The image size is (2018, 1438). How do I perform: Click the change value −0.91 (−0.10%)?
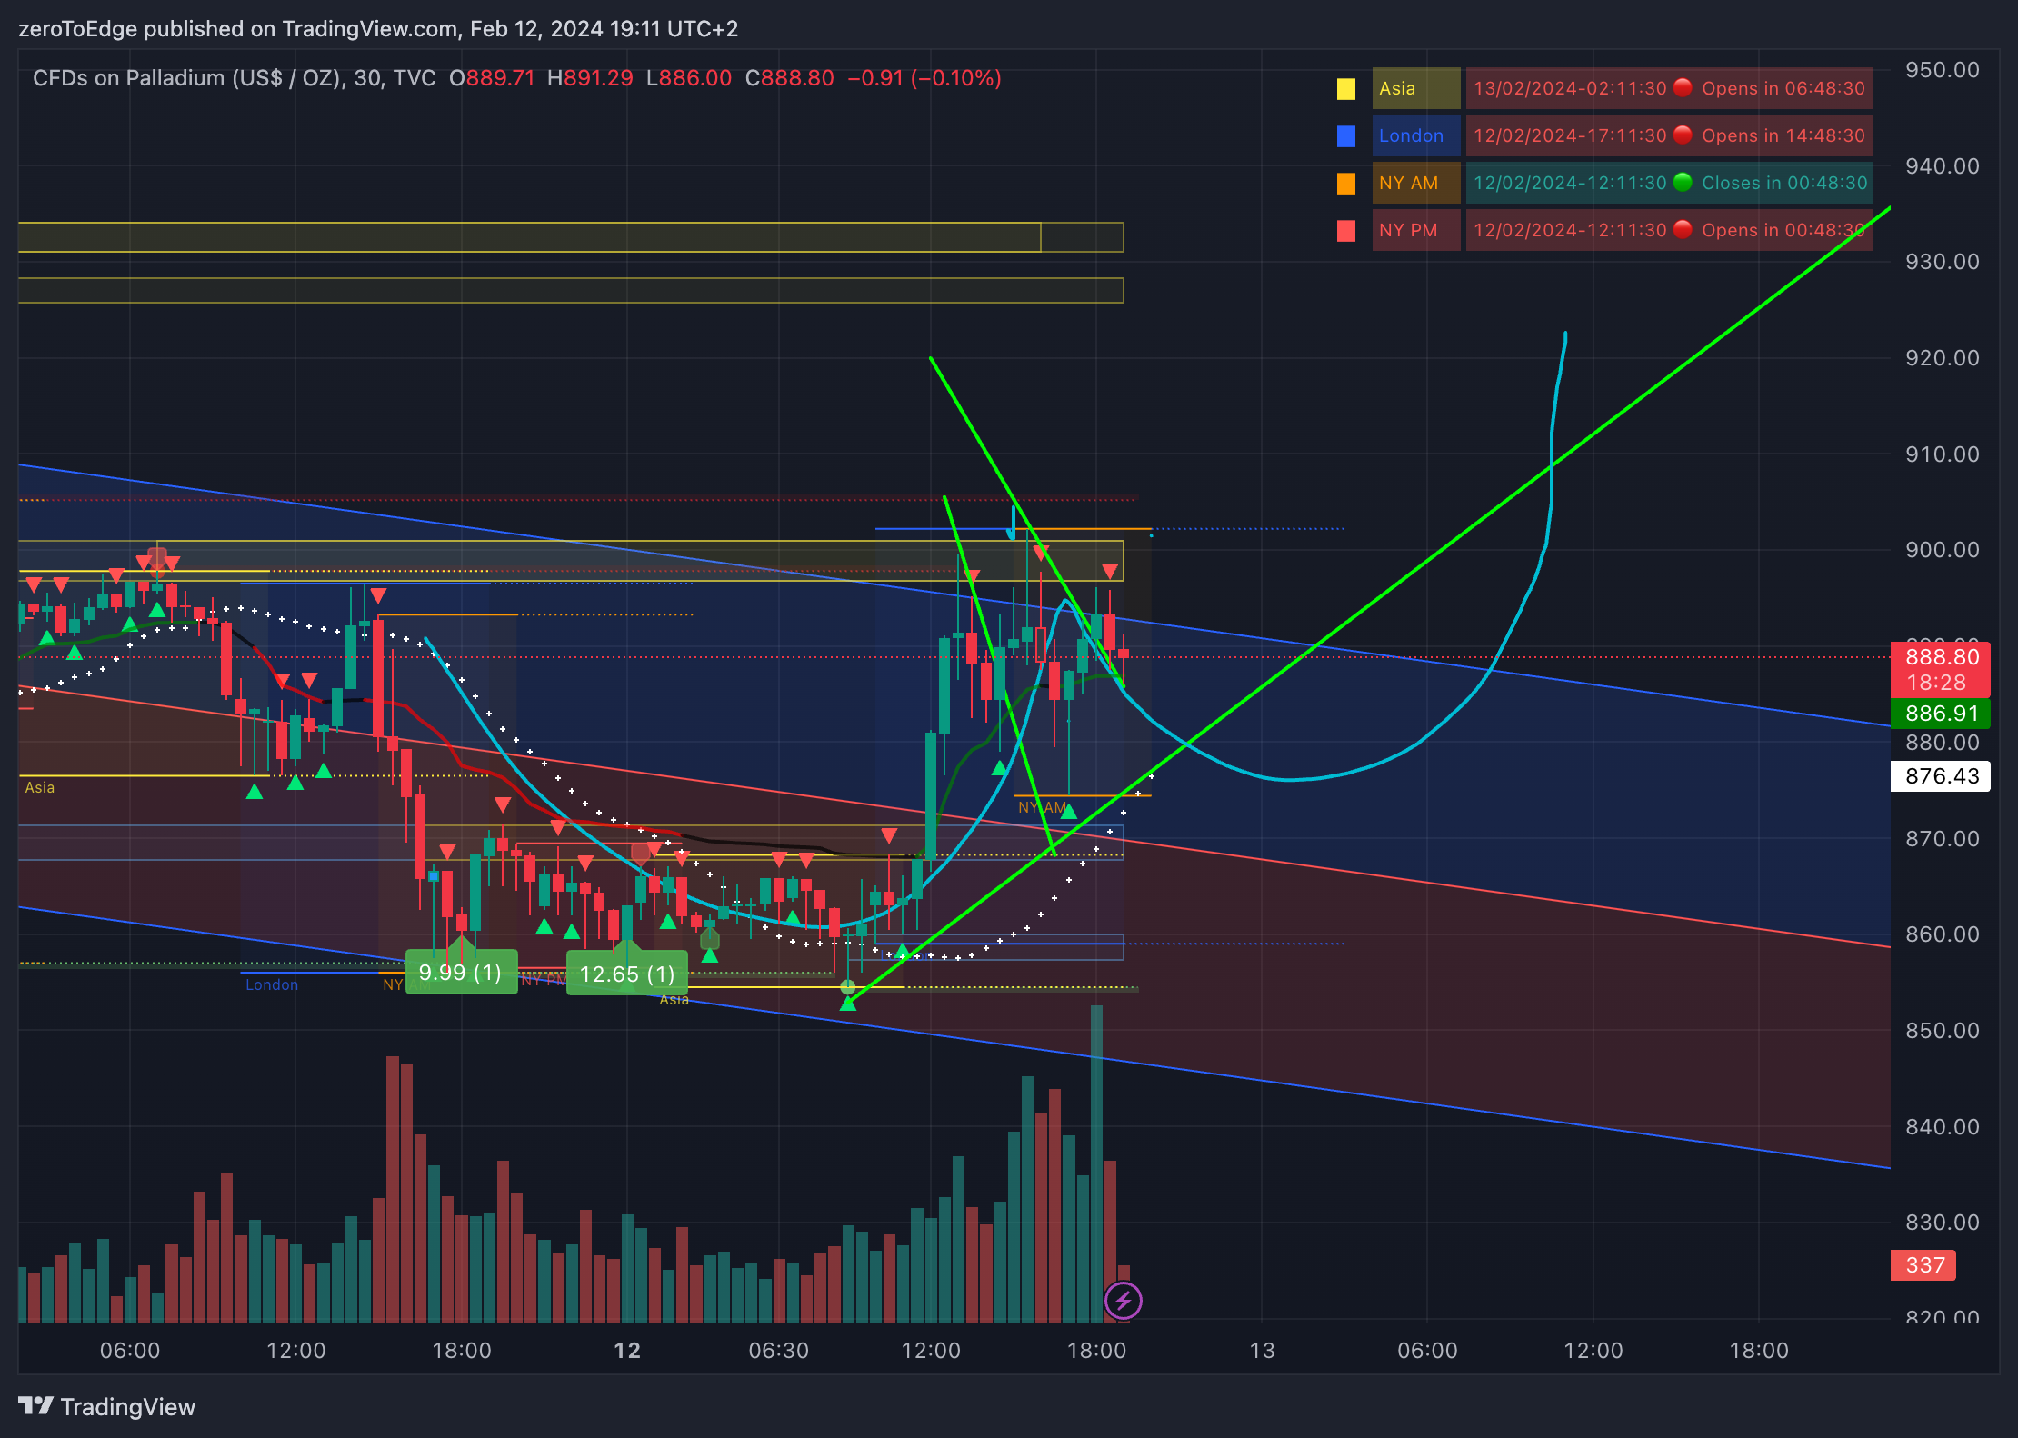click(924, 78)
